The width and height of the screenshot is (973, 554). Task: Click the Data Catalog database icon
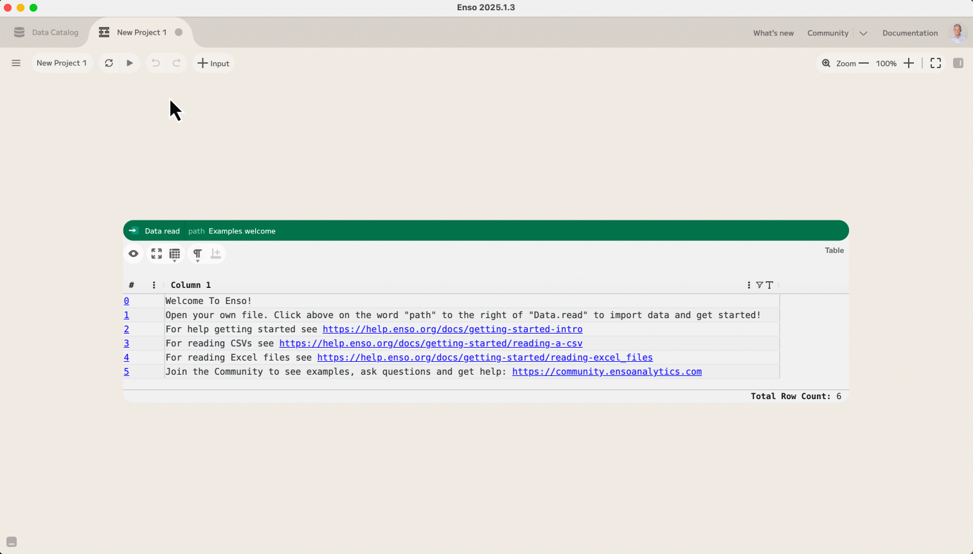click(x=19, y=32)
